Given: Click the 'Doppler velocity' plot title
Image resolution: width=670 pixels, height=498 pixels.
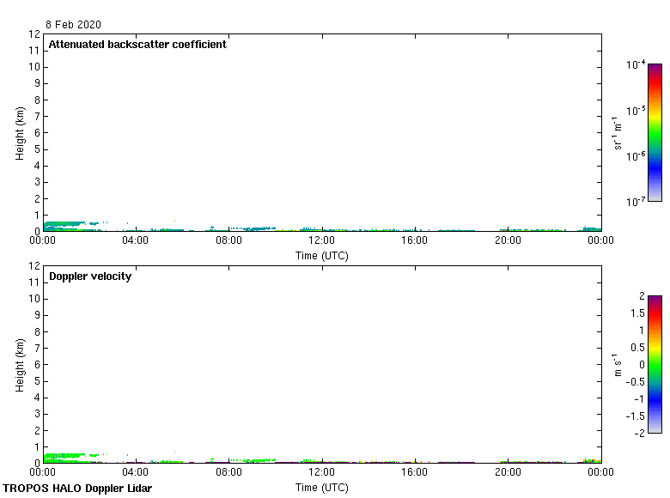Looking at the screenshot, I should point(90,276).
